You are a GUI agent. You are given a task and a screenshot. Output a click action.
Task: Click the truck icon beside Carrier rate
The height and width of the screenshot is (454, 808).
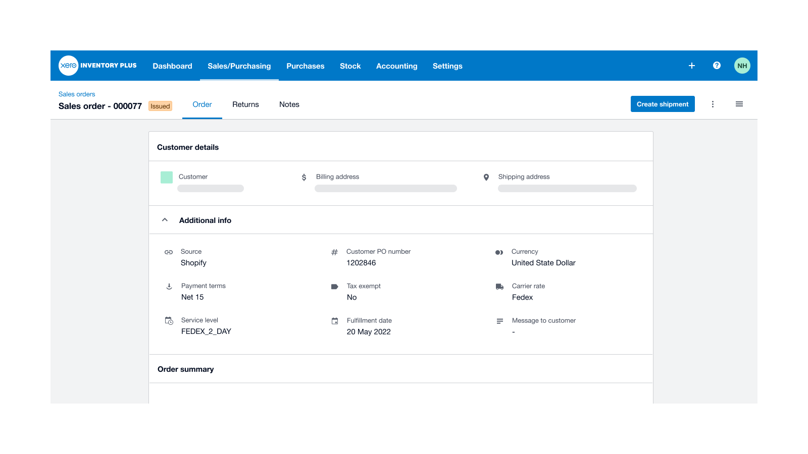499,287
